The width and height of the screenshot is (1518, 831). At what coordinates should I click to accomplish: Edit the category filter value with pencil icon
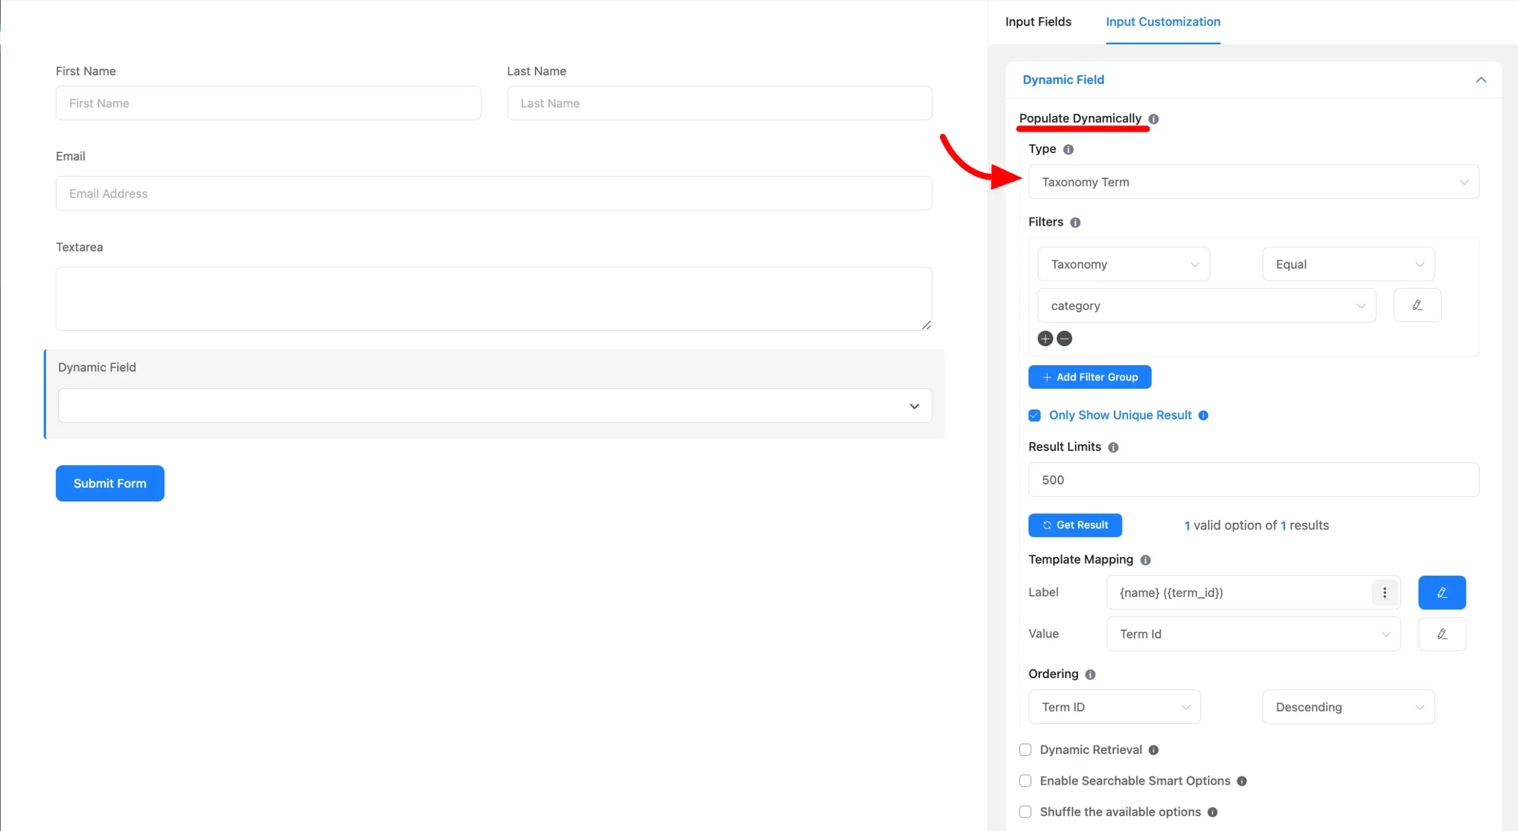(x=1417, y=305)
